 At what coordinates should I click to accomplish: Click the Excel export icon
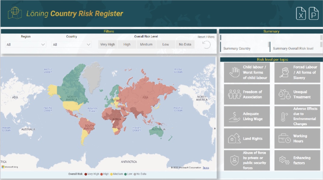(x=301, y=13)
